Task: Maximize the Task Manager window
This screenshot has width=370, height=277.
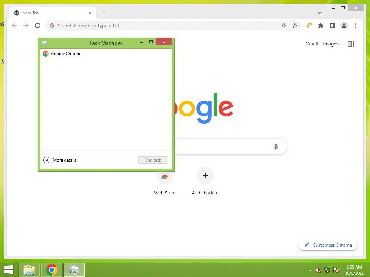Action: pos(151,42)
